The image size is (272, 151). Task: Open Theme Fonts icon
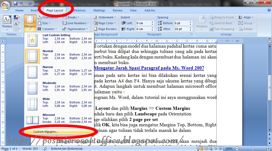17,23
